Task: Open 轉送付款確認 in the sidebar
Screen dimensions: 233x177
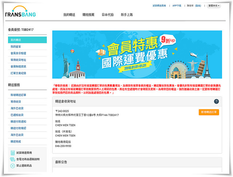Action: (27, 128)
